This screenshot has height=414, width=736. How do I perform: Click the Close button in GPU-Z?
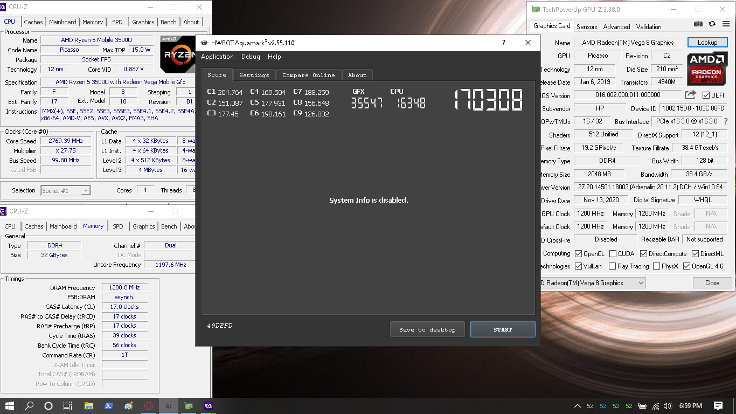(712, 283)
